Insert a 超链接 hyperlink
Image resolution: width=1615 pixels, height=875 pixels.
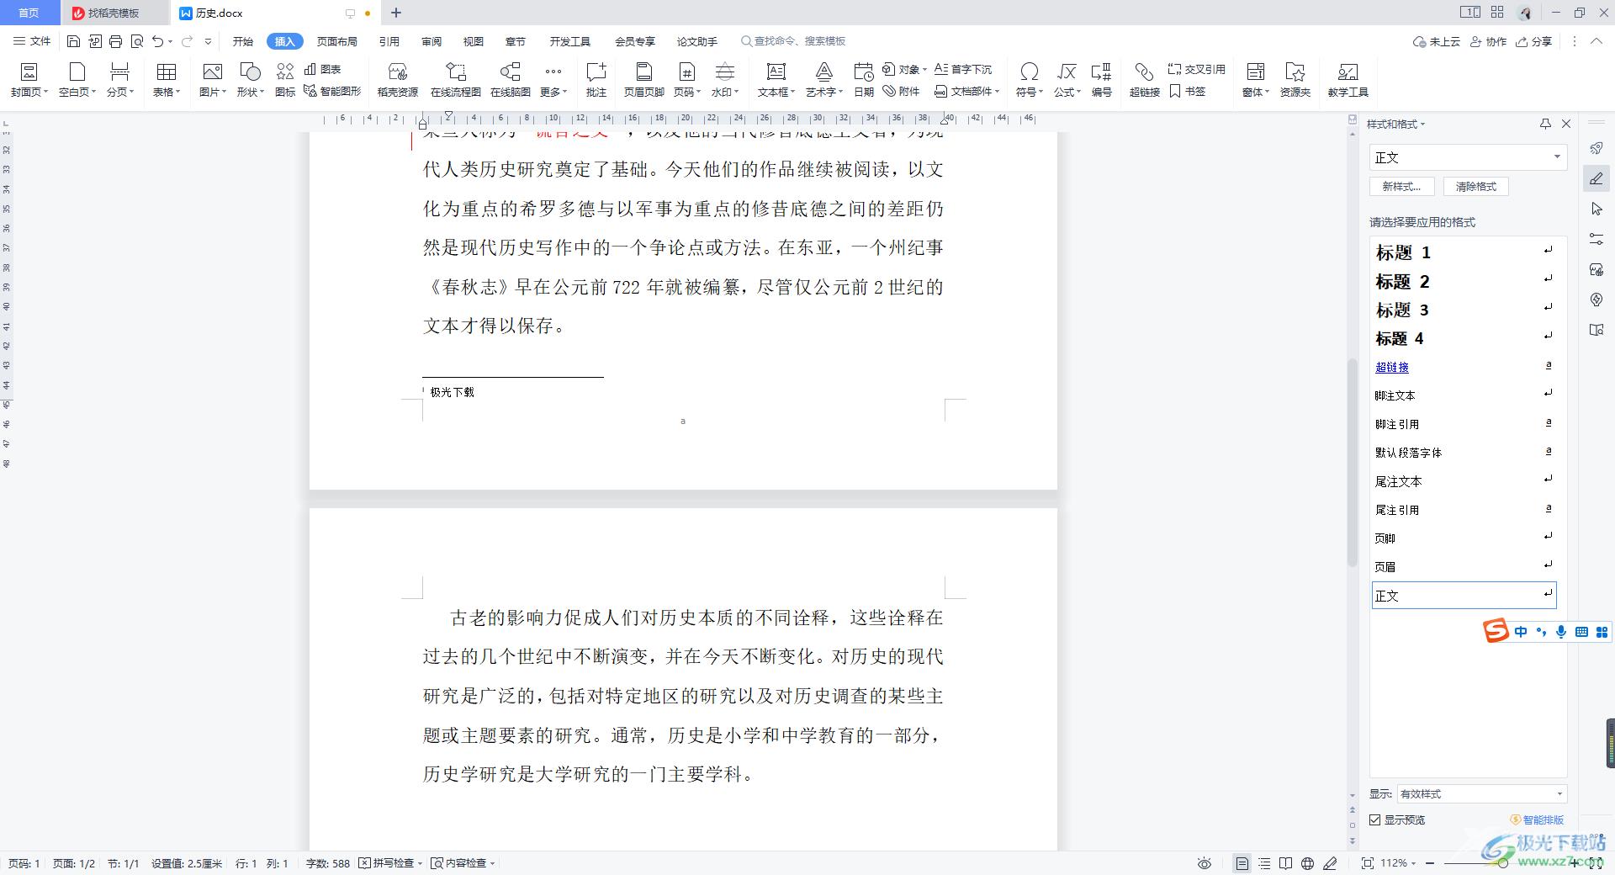click(1145, 80)
